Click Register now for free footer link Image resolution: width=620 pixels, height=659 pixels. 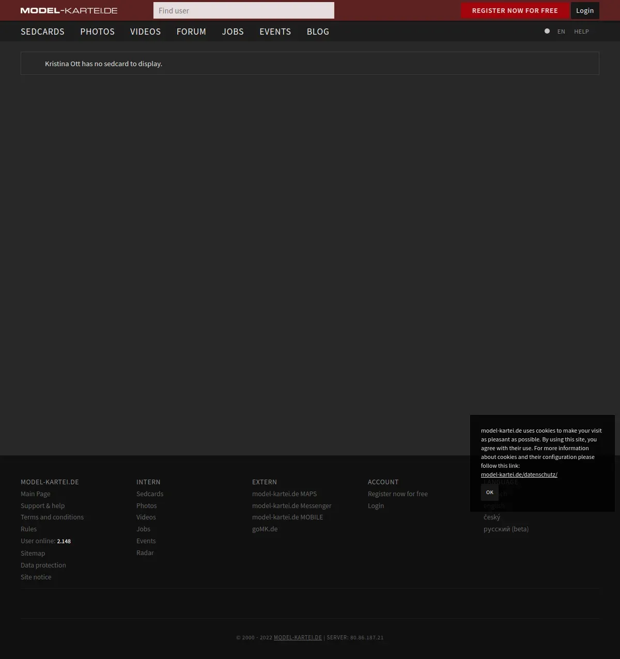point(398,494)
